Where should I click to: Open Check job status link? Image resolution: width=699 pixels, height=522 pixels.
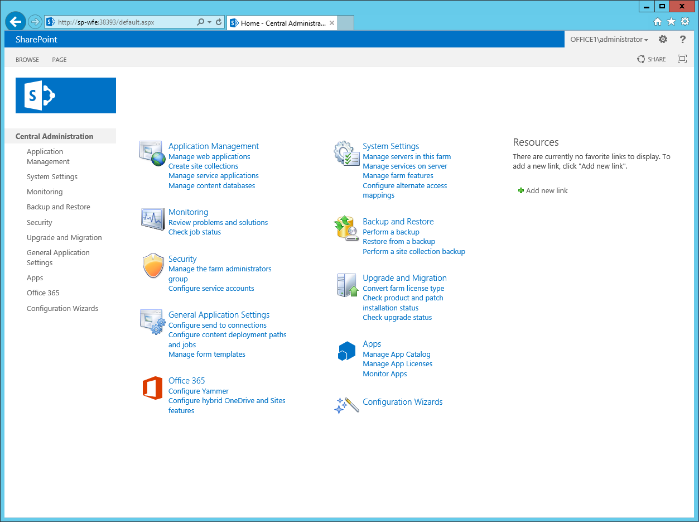(x=195, y=232)
